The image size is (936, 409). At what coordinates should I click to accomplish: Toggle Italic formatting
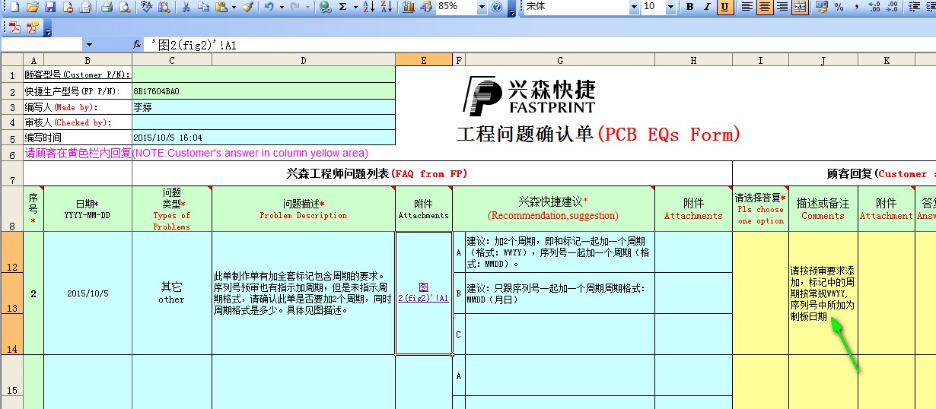pyautogui.click(x=707, y=7)
